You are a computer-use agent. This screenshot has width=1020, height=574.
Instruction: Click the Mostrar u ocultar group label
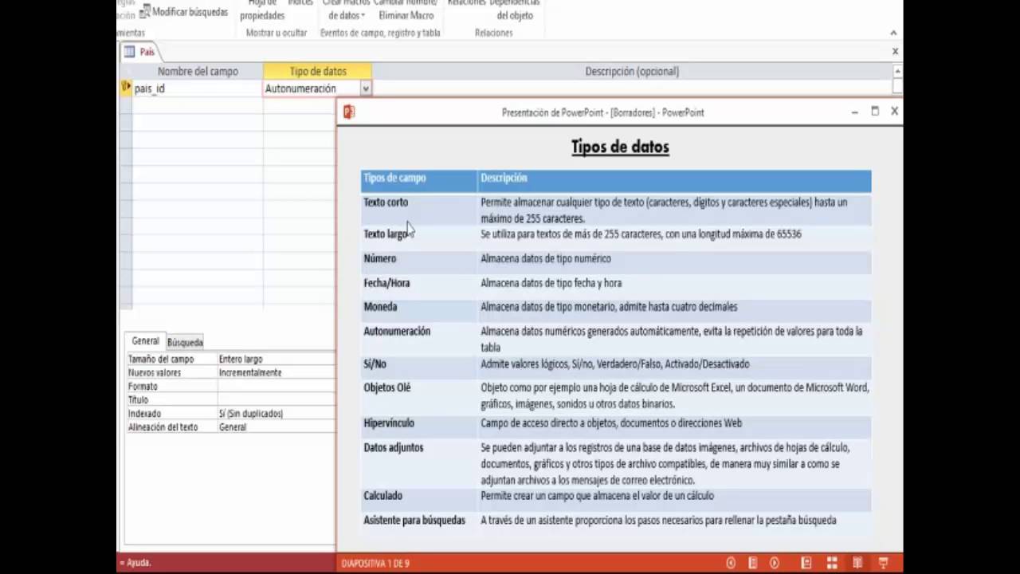point(277,33)
